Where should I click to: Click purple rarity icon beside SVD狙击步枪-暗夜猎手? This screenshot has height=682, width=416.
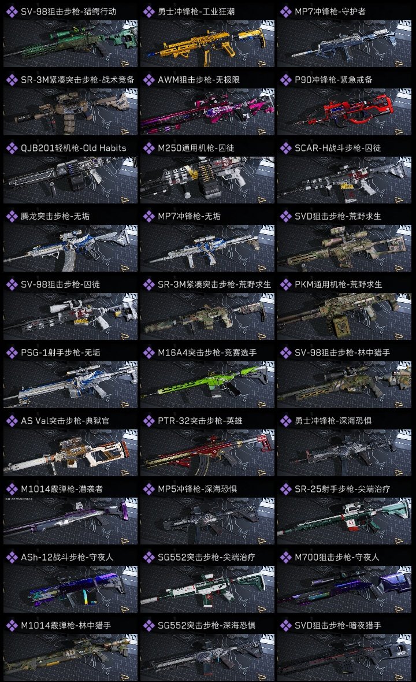(x=285, y=625)
